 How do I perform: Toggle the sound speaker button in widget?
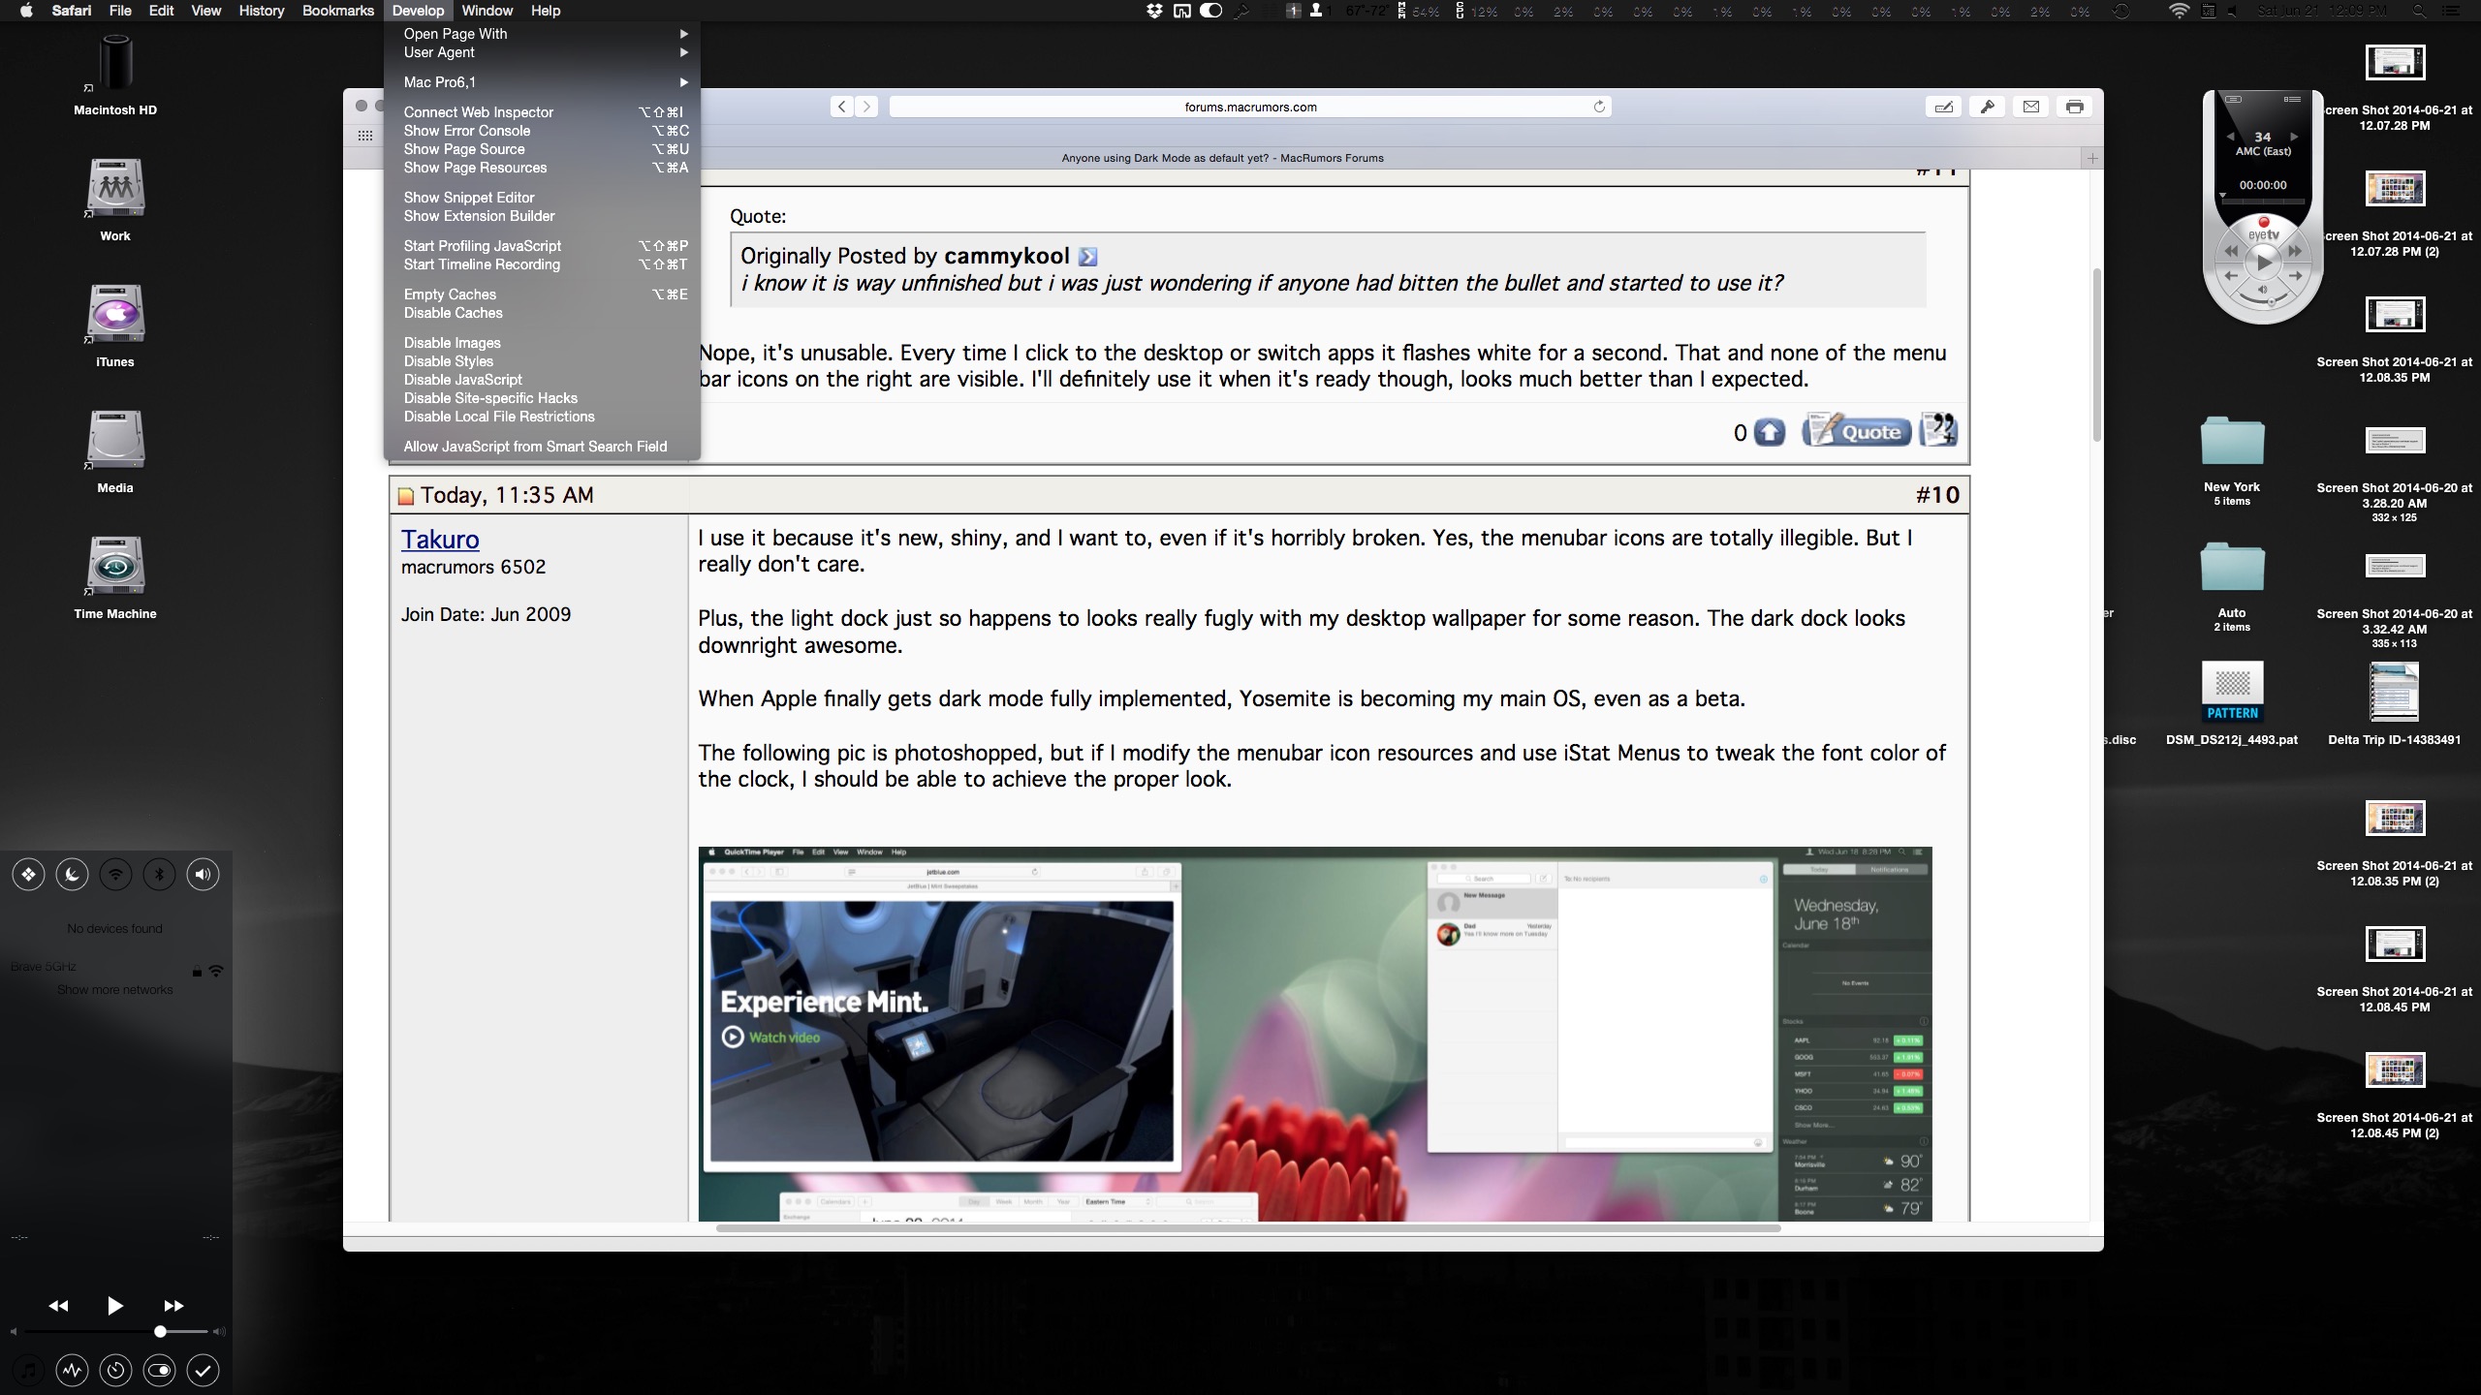tap(203, 875)
